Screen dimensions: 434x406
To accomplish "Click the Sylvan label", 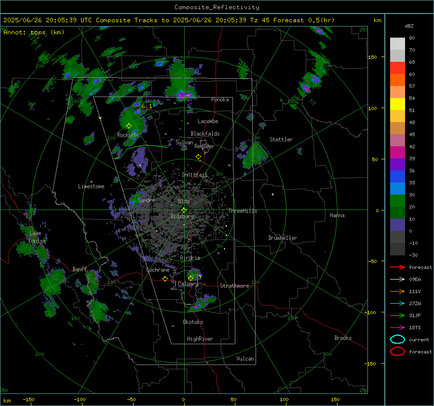I will tap(184, 142).
